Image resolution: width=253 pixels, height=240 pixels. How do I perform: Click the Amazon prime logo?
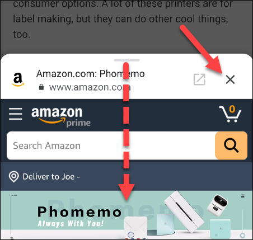click(x=61, y=117)
